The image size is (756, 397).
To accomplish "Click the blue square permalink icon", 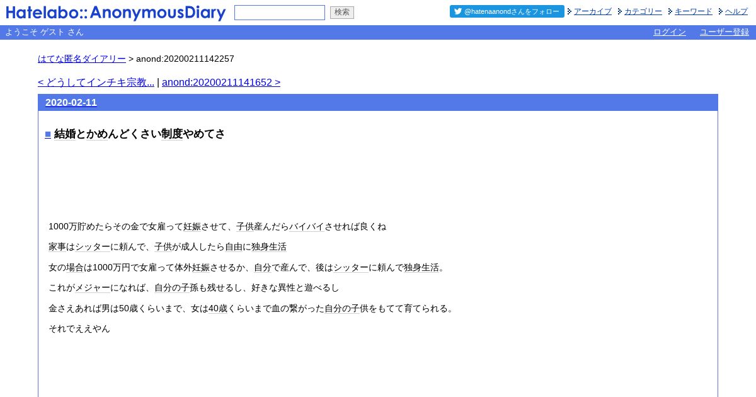I will coord(48,134).
